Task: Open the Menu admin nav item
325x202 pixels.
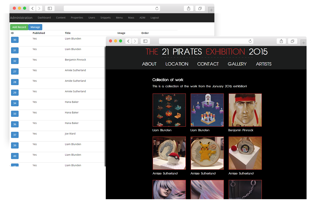Action: coord(119,18)
